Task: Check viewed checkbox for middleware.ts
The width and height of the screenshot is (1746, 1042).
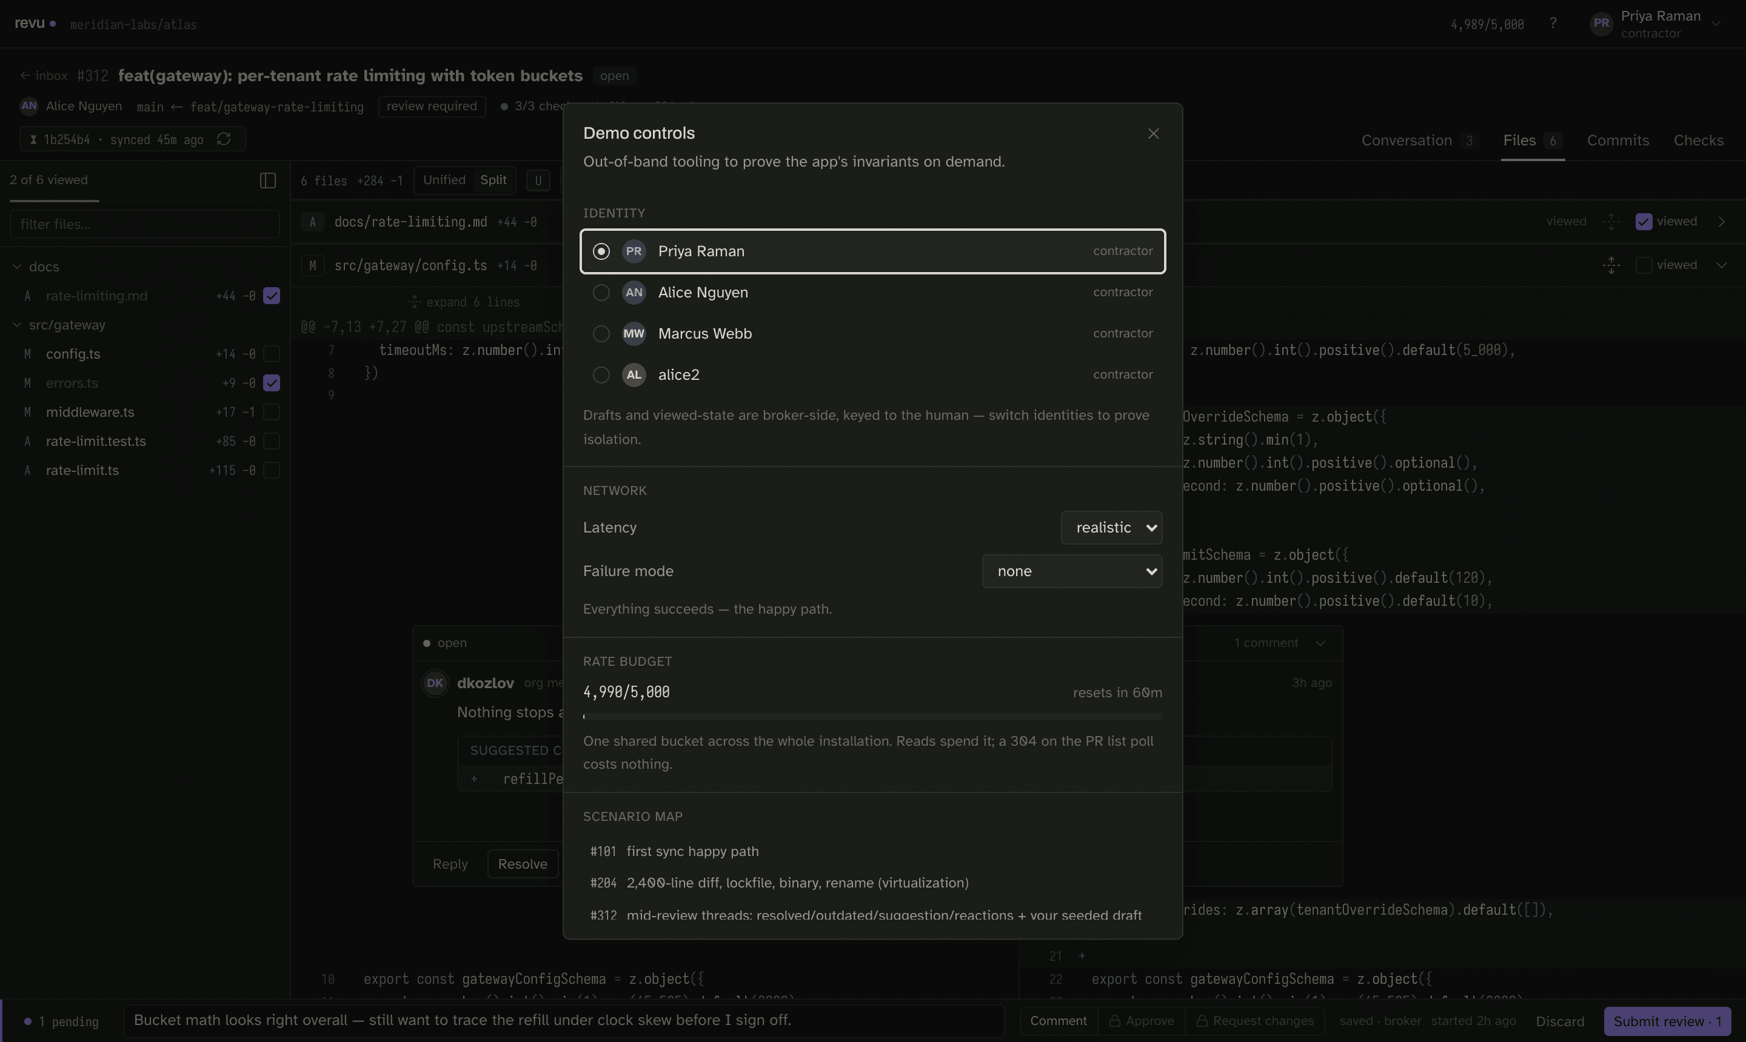Action: click(271, 412)
